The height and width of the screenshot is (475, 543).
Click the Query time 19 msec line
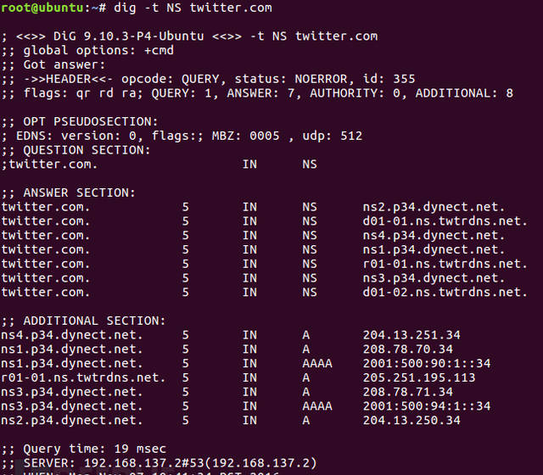[83, 449]
